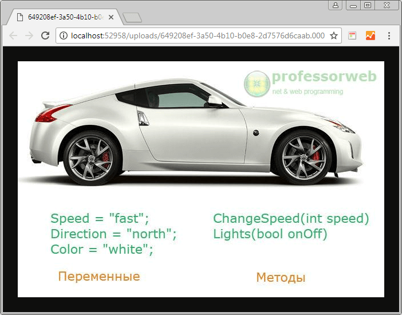Click the 'Методы' label
Screen dimensions: 402x315
pyautogui.click(x=281, y=278)
